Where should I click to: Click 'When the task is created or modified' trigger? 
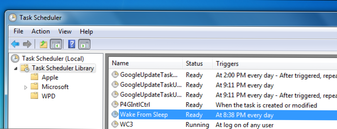pos(266,105)
